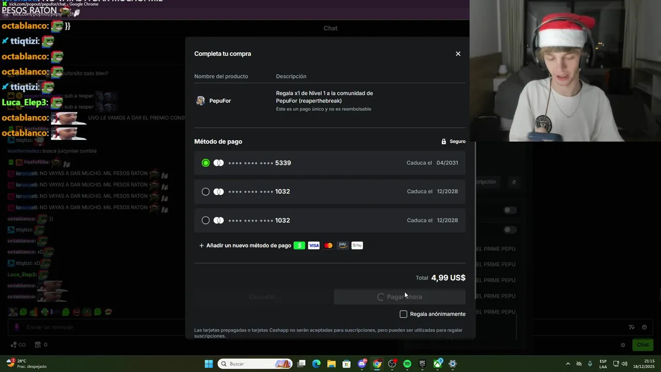Image resolution: width=661 pixels, height=372 pixels.
Task: Click the Mastercard payment icon below the cards
Action: pos(328,245)
